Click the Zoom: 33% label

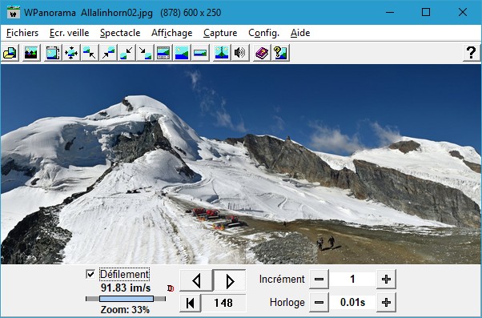tap(125, 310)
